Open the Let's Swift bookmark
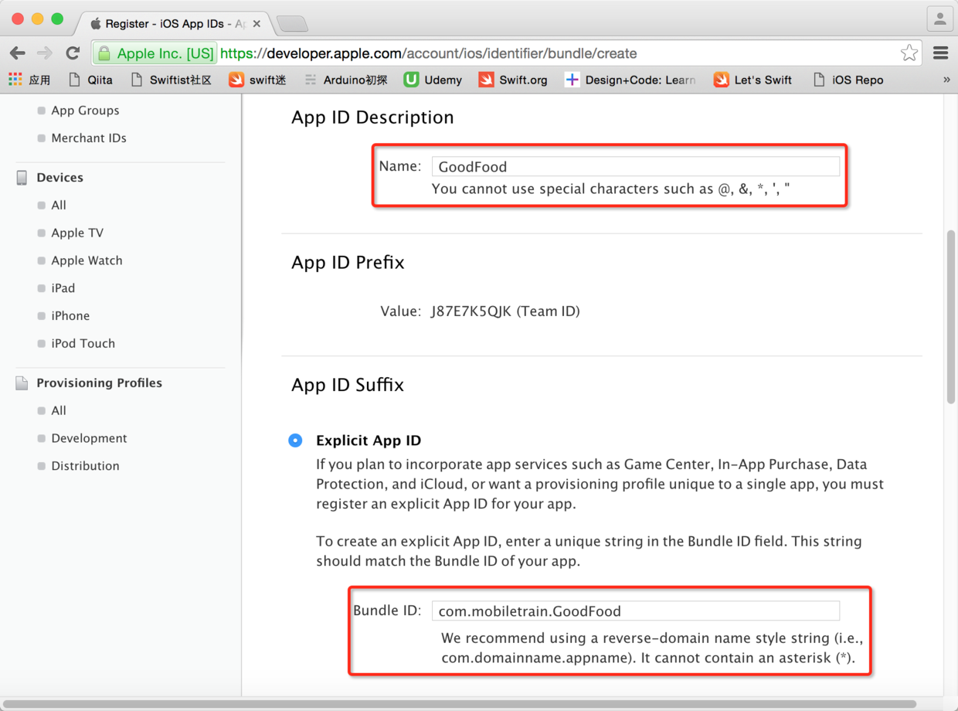The height and width of the screenshot is (711, 958). pyautogui.click(x=752, y=80)
